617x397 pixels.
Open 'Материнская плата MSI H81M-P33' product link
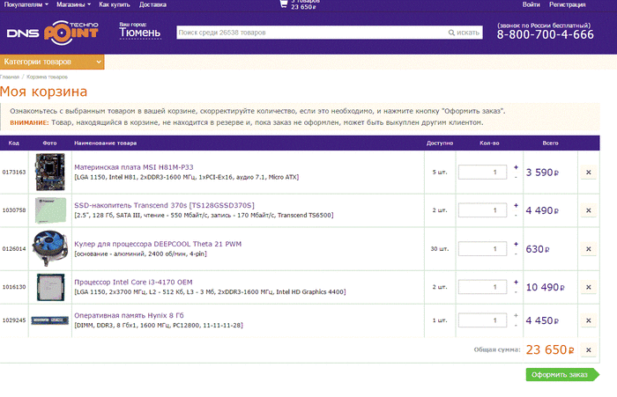pyautogui.click(x=134, y=167)
